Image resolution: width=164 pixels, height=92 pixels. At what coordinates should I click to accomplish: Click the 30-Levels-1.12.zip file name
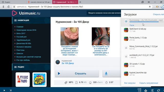pos(137,64)
